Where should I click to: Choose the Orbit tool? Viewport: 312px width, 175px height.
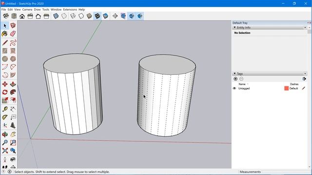(5, 134)
